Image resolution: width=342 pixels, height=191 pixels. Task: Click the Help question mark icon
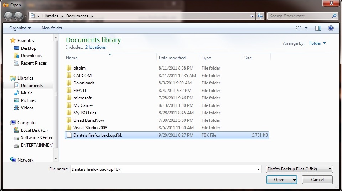pyautogui.click(x=331, y=28)
